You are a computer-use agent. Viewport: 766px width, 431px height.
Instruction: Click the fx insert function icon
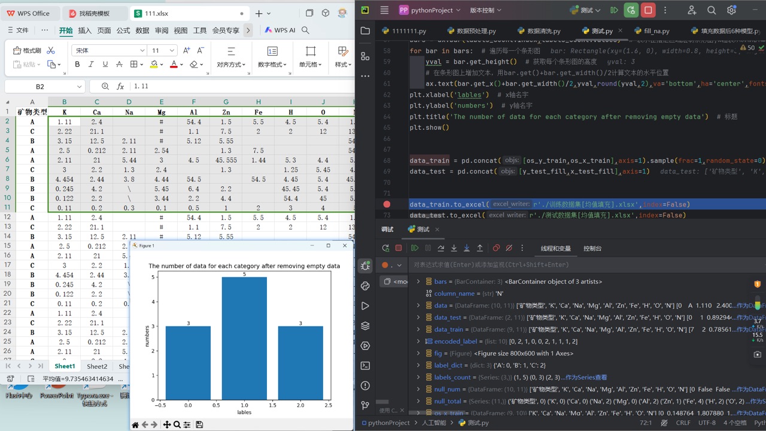tap(120, 87)
